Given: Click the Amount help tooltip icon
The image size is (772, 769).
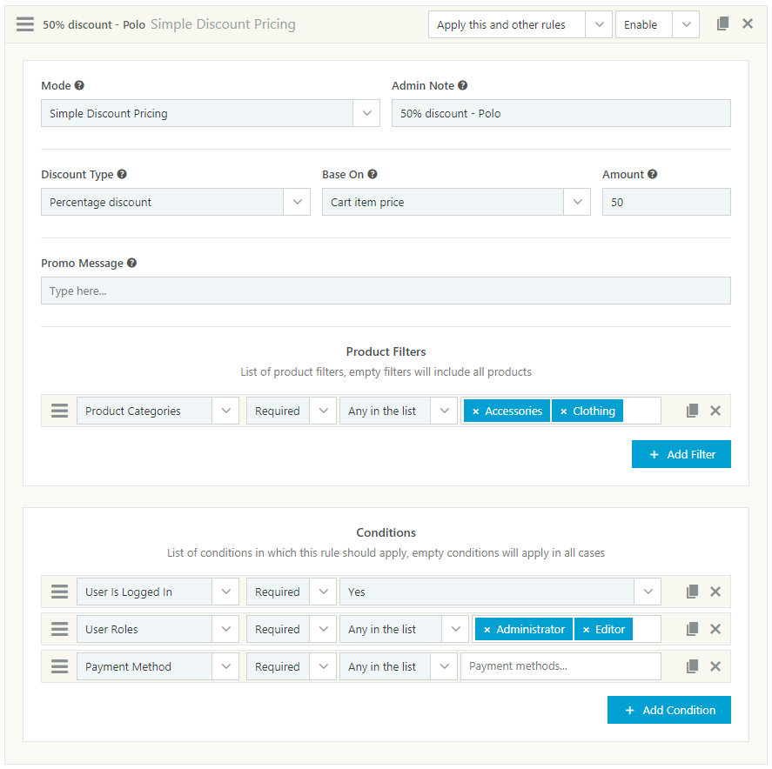Looking at the screenshot, I should [653, 174].
